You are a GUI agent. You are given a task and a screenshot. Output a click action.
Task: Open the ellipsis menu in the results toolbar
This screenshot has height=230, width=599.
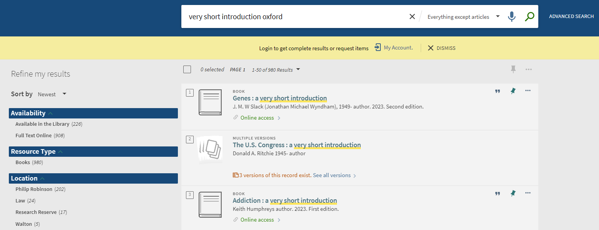pyautogui.click(x=528, y=69)
